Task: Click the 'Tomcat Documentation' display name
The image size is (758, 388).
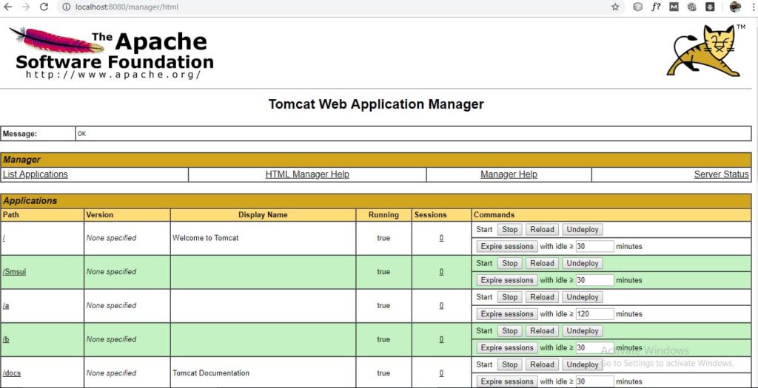Action: [211, 373]
